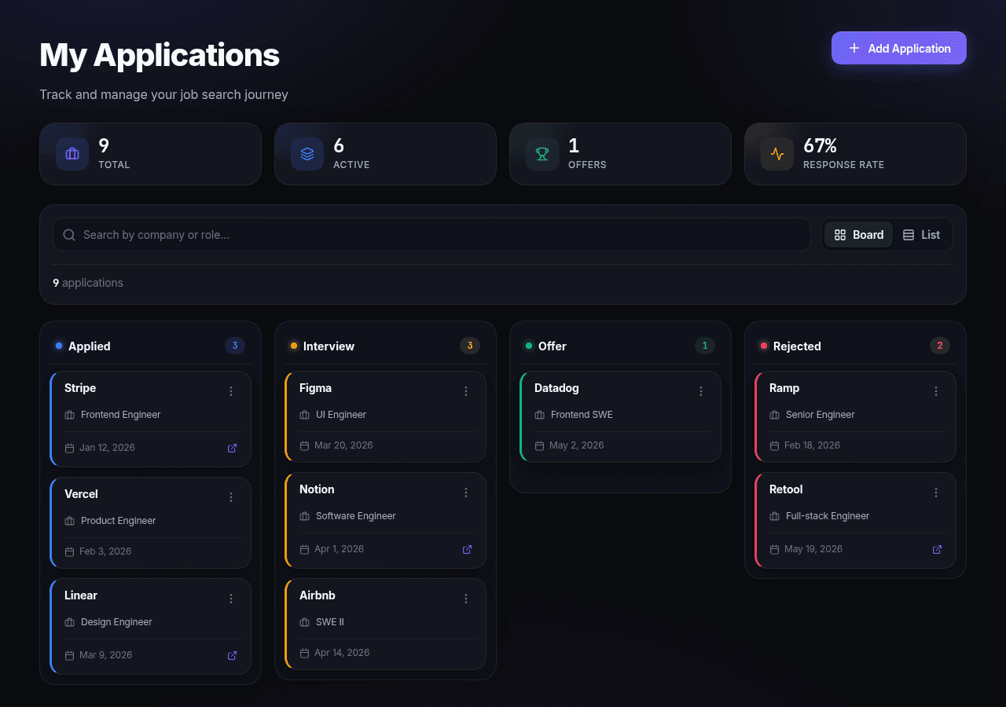The height and width of the screenshot is (707, 1006).
Task: Switch to Board view
Action: point(858,235)
